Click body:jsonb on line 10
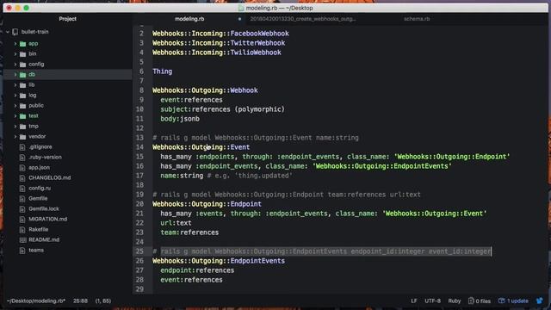The width and height of the screenshot is (551, 310). pos(180,119)
